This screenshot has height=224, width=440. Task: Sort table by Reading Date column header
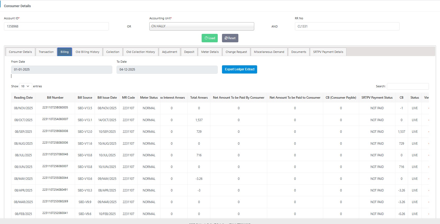[x=24, y=98]
